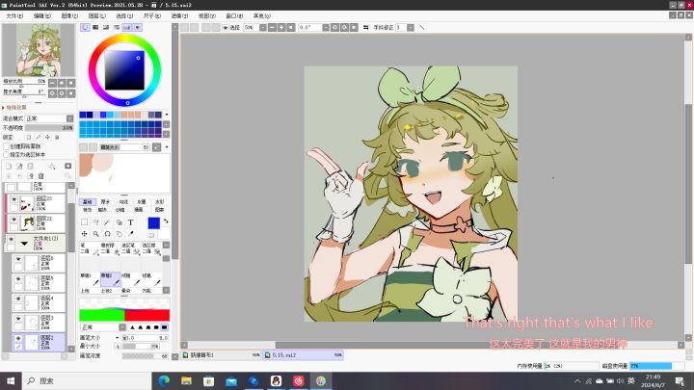Switch to the 5.15.sai2 document tab
The height and width of the screenshot is (390, 694).
click(304, 355)
